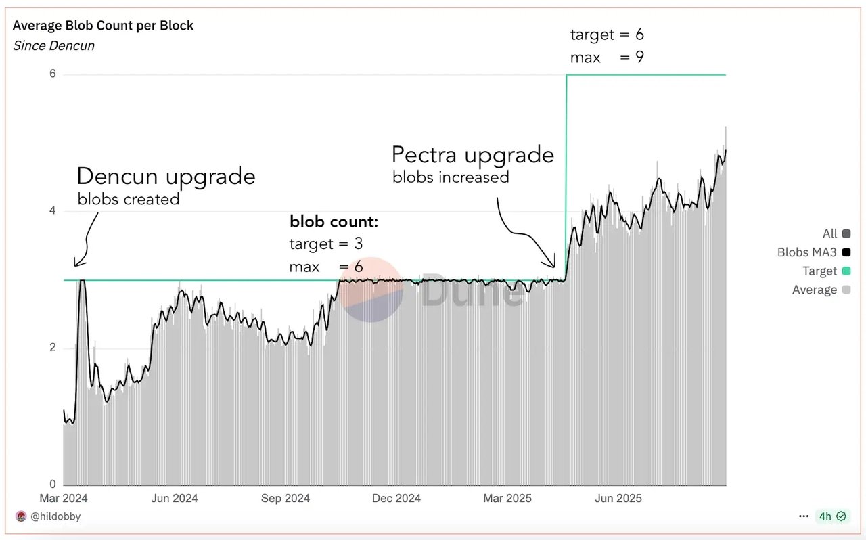
Task: Click the light gray Average legend swatch
Action: coord(846,290)
